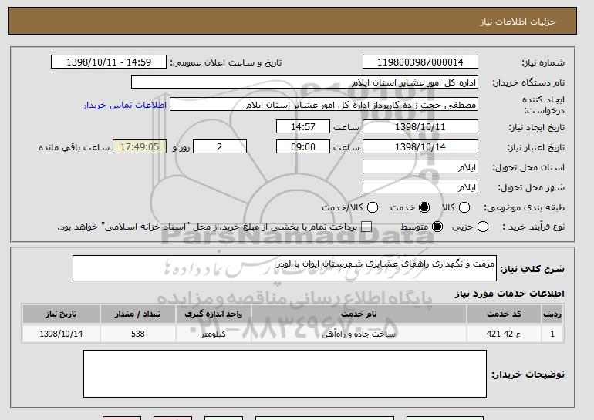Click the تاریخ اعتبار نیاز date 1398/10/14

pos(420,147)
